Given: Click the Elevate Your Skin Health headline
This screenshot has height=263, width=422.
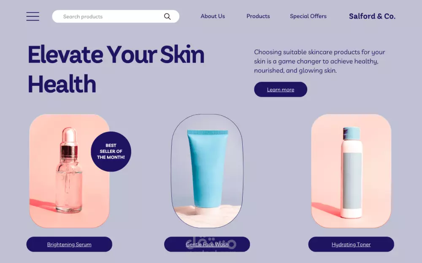Looking at the screenshot, I should coord(116,69).
